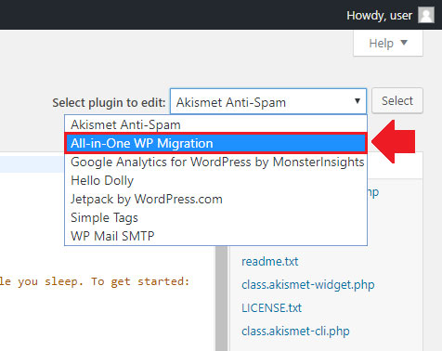Open the plugin selection dropdown
The height and width of the screenshot is (351, 442).
268,101
